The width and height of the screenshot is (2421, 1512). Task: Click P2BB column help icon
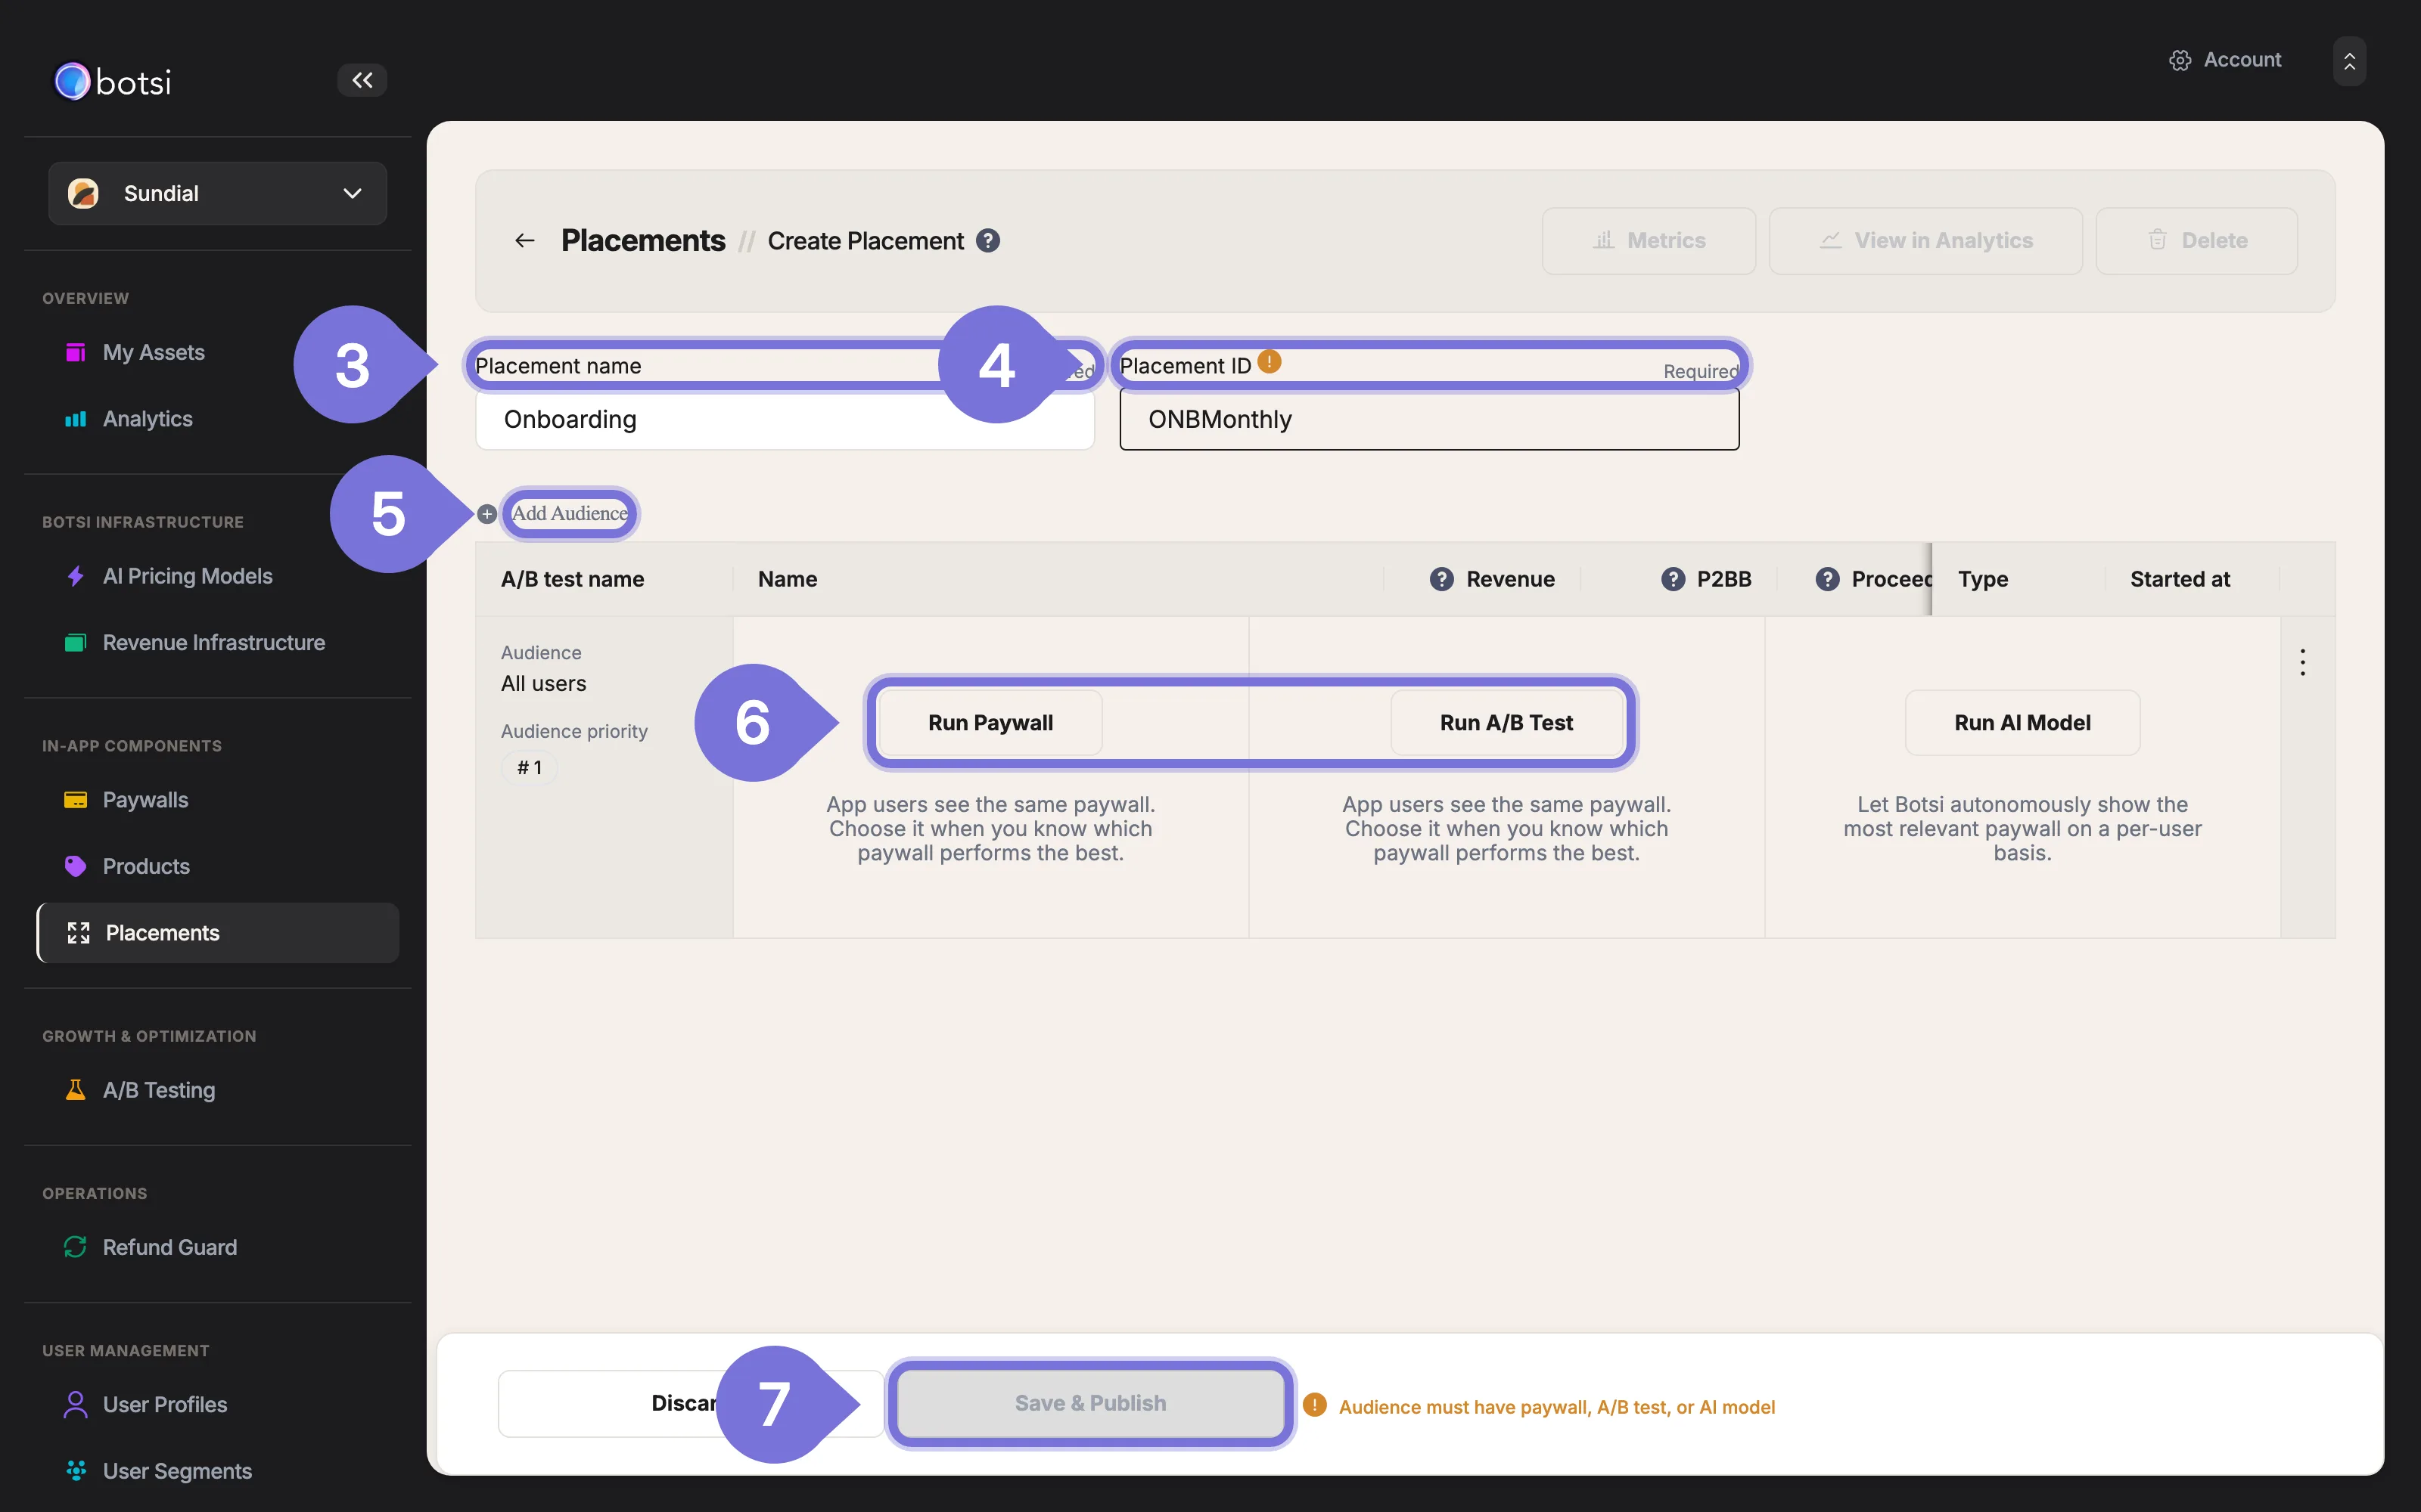pos(1673,579)
